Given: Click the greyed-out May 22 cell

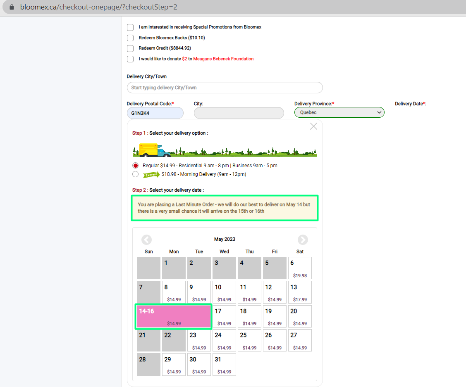Looking at the screenshot, I should [x=174, y=340].
